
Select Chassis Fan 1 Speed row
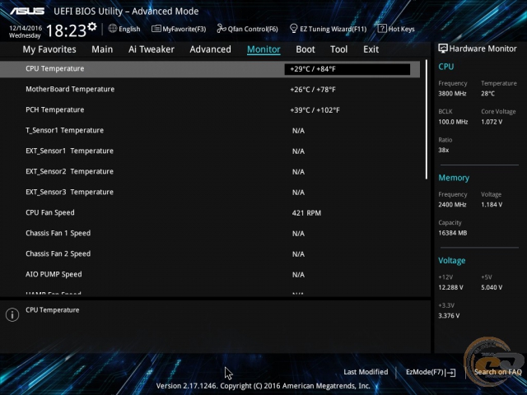(210, 233)
